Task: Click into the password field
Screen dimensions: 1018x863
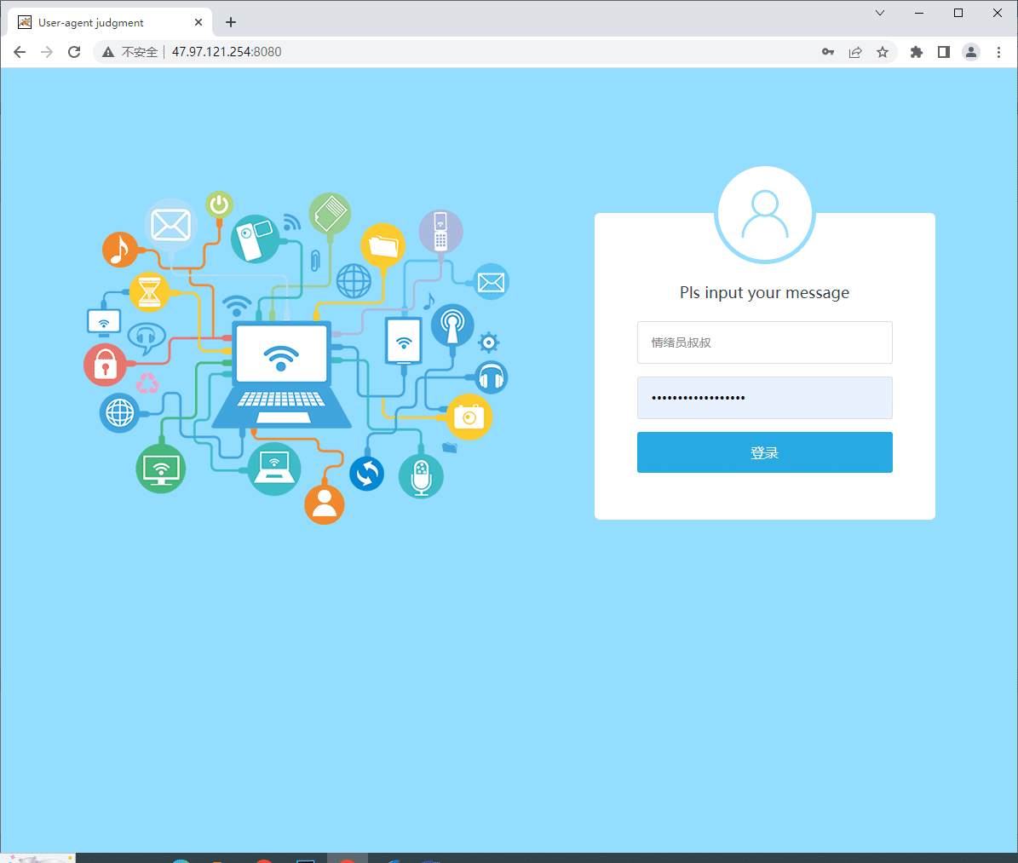Action: click(764, 398)
